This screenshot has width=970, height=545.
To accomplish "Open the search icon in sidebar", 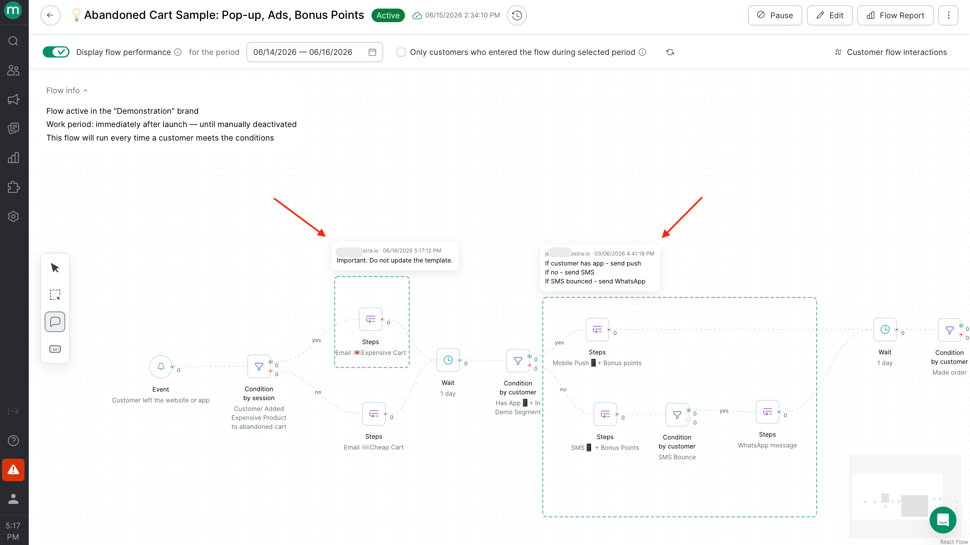I will (13, 41).
